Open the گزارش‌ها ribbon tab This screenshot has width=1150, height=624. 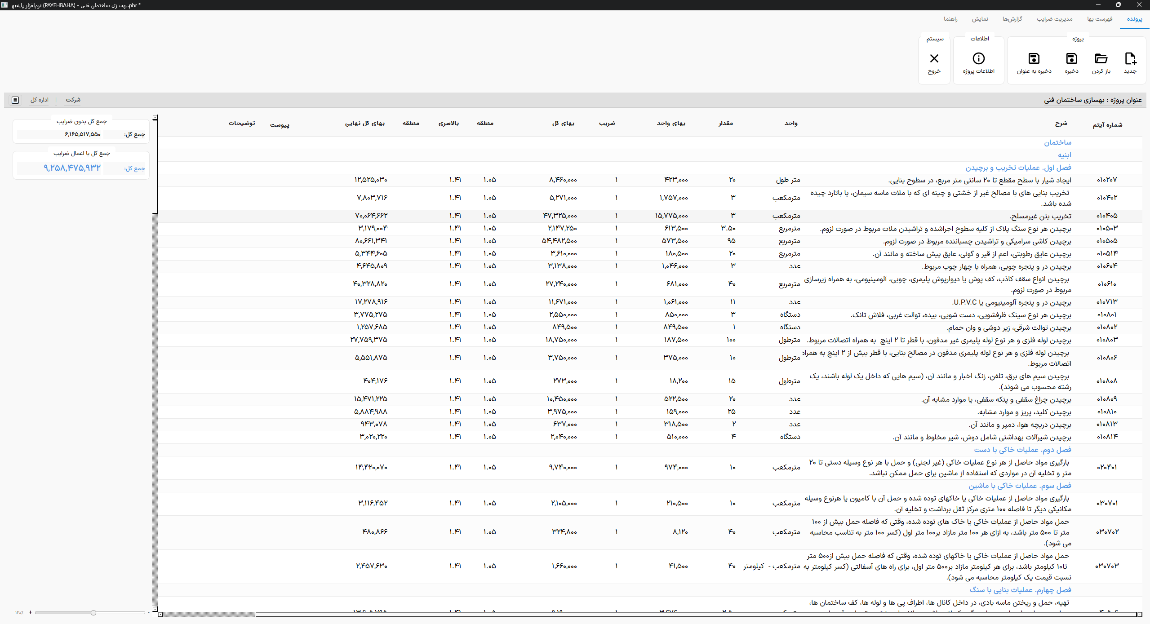coord(1012,19)
